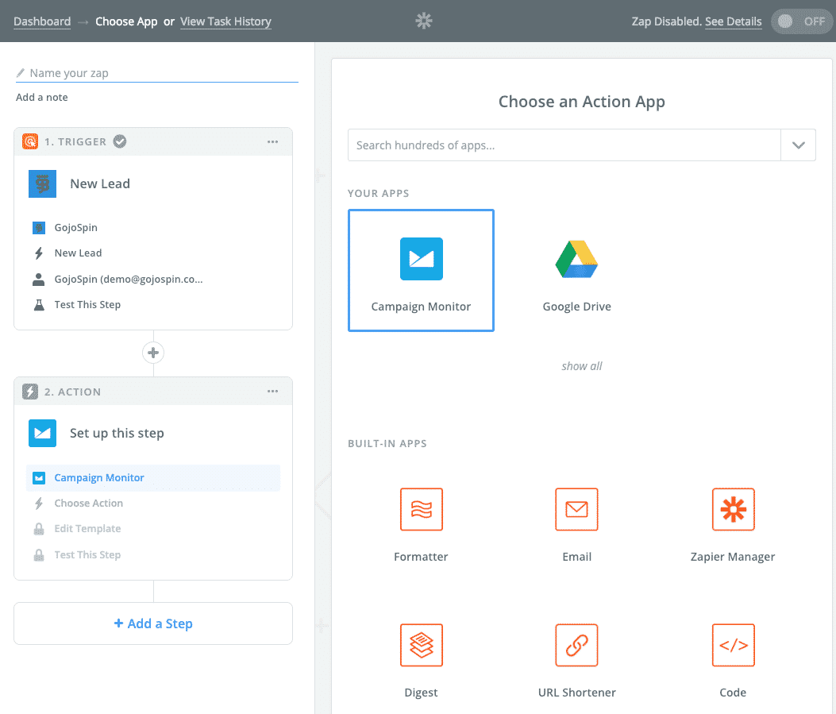Open Edit Template substep

[153, 529]
